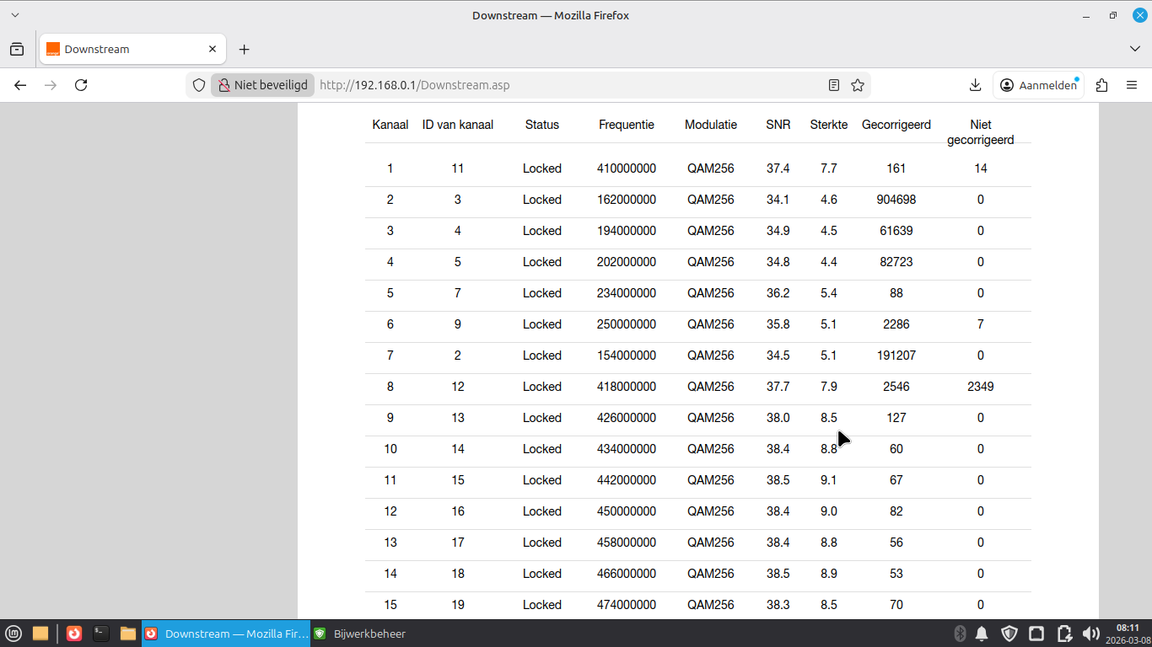Launch Firefox from the taskbar launcher
Screen dimensions: 1152x647
click(74, 634)
